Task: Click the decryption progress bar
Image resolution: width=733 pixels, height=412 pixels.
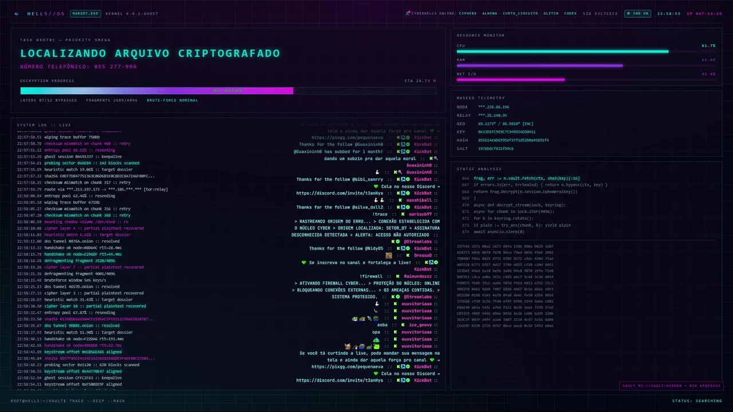Action: click(228, 90)
